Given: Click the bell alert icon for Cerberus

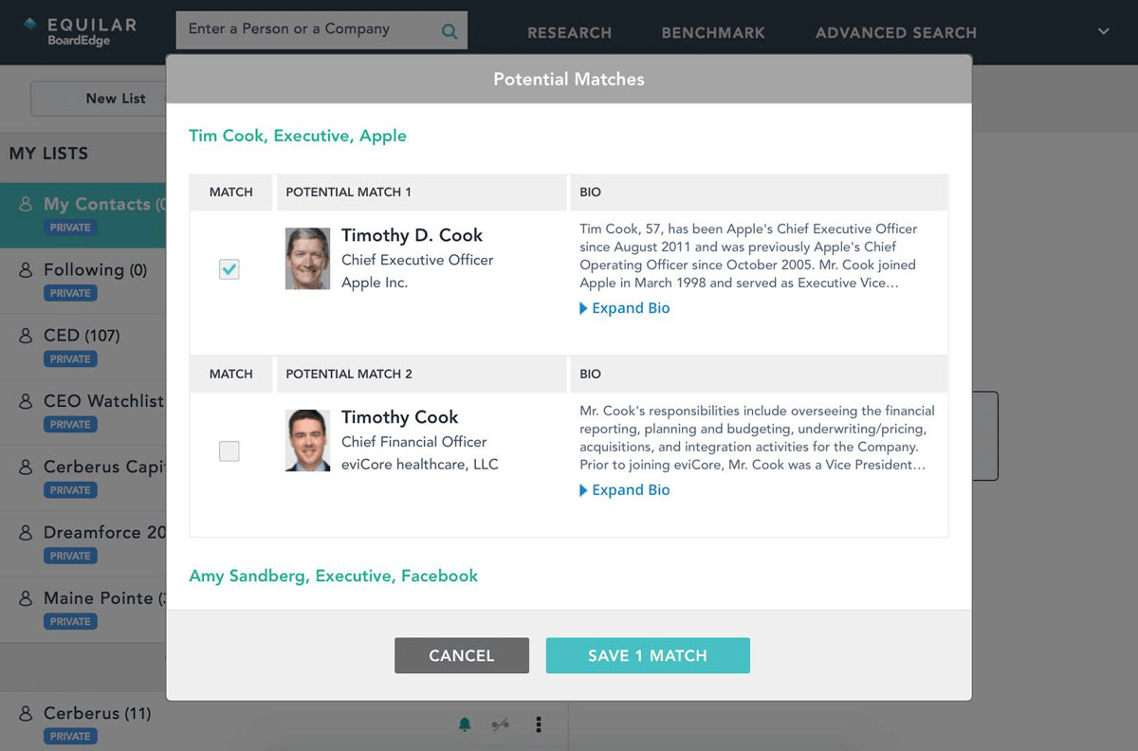Looking at the screenshot, I should 465,724.
